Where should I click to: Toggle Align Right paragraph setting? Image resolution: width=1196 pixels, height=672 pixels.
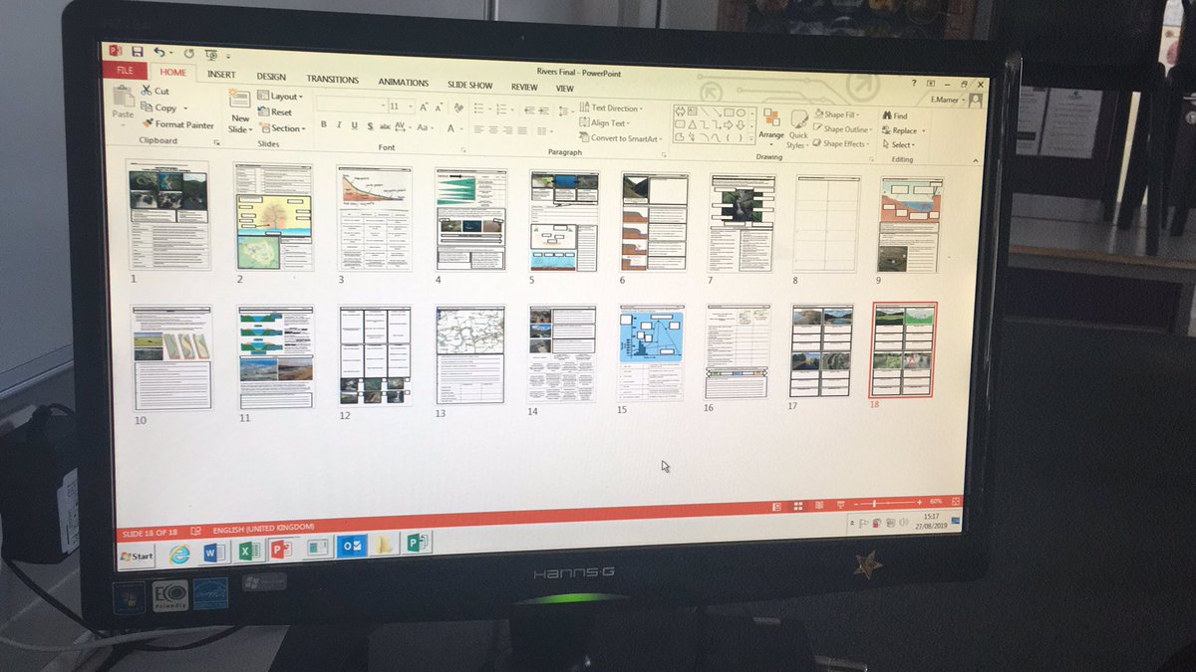click(507, 130)
